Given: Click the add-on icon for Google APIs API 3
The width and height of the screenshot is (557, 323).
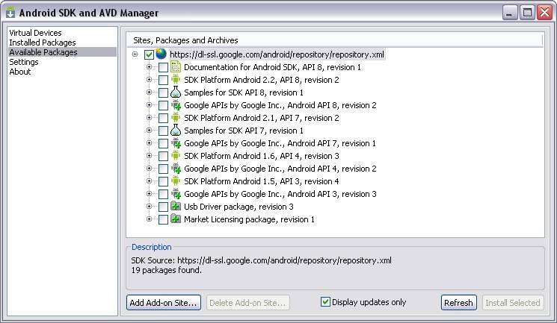Looking at the screenshot, I should [x=176, y=194].
